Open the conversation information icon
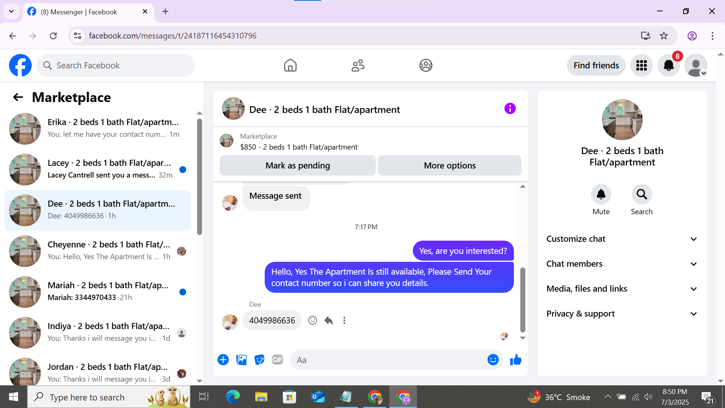Screen dimensions: 725x408 pos(510,109)
